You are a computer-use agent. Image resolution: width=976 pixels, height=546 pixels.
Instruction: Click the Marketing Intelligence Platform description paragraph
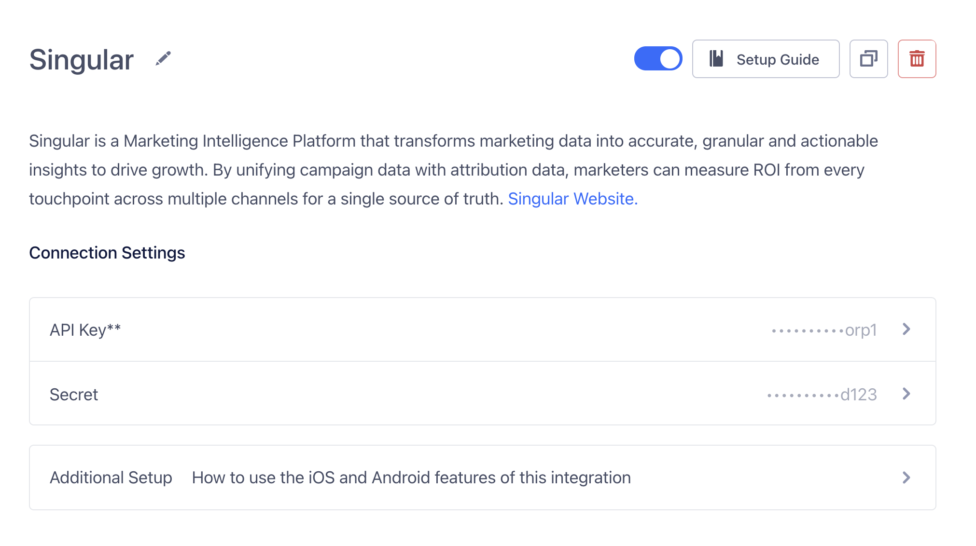tap(454, 170)
